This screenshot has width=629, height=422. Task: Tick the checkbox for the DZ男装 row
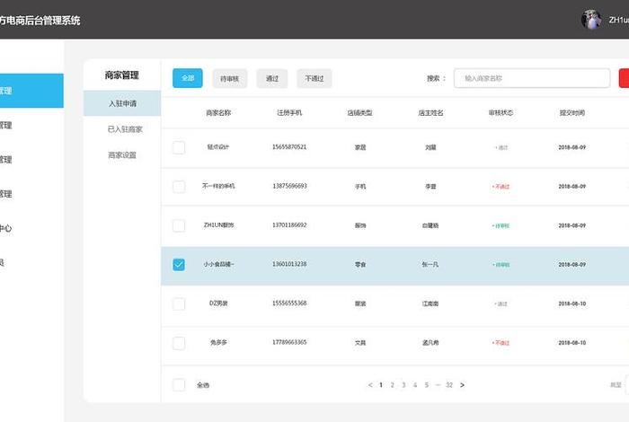(179, 303)
